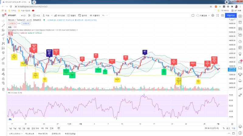The image size is (243, 136).
Task: Toggle percent scale mode
Action: pos(224,128)
